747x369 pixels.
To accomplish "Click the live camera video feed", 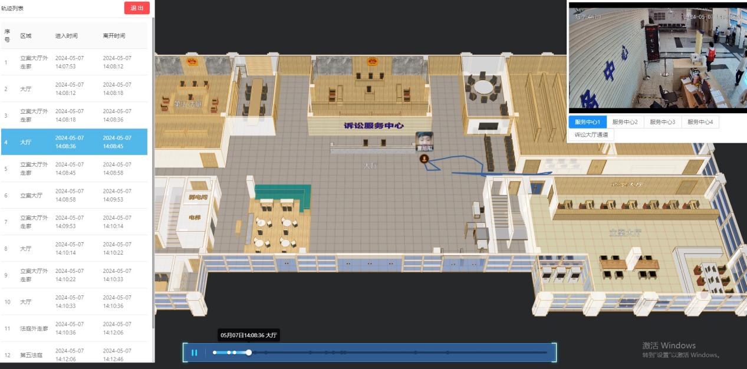I will 657,58.
